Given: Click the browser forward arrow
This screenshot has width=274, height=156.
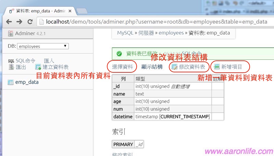Looking at the screenshot, I should point(19,22).
